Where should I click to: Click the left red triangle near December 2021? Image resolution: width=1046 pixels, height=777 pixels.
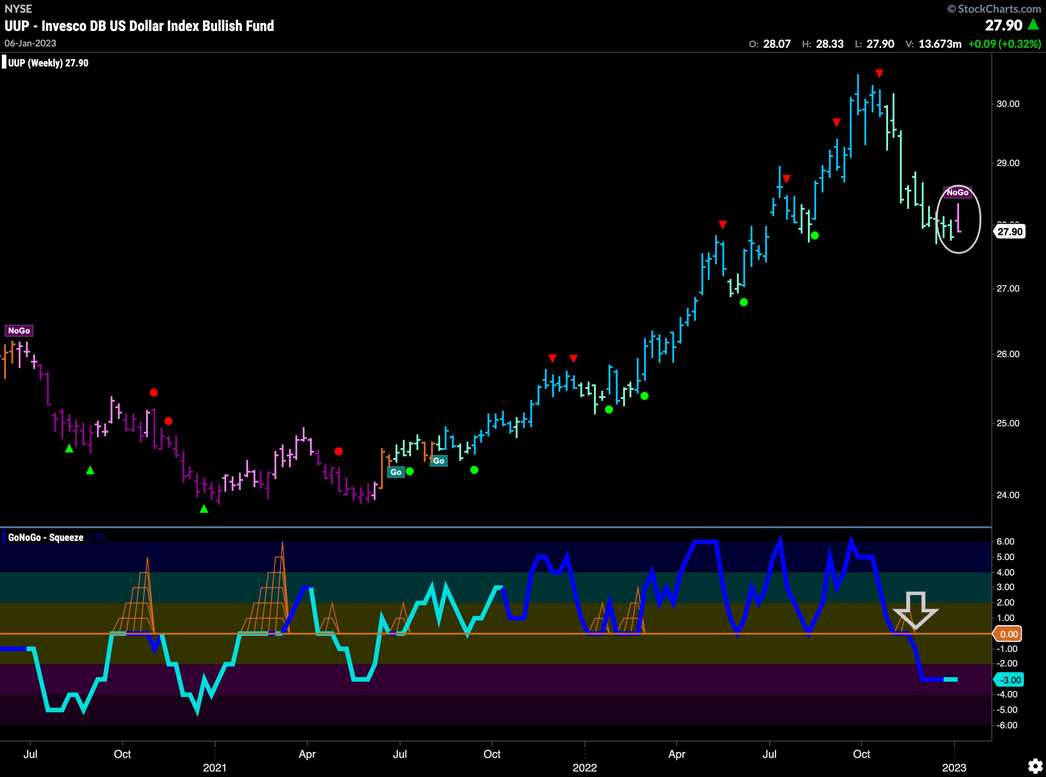[x=553, y=358]
